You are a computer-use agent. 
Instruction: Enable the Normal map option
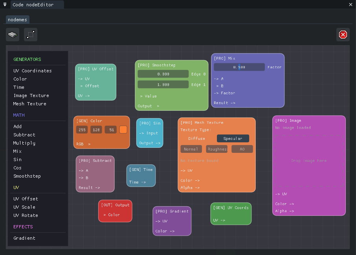click(191, 149)
